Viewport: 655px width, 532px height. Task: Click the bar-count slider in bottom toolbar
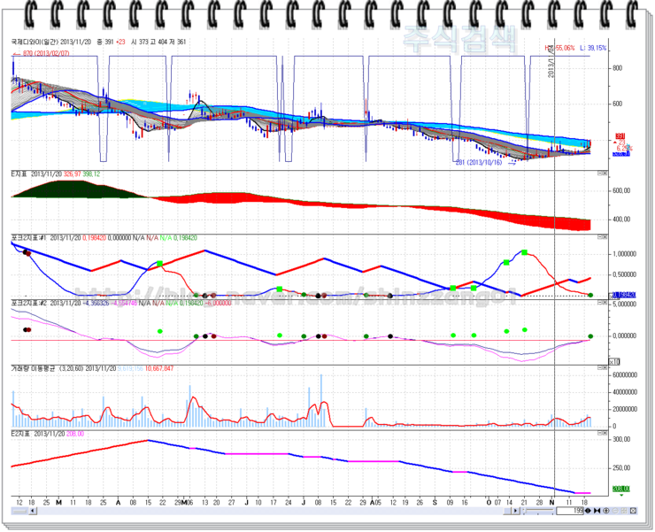coord(539,511)
